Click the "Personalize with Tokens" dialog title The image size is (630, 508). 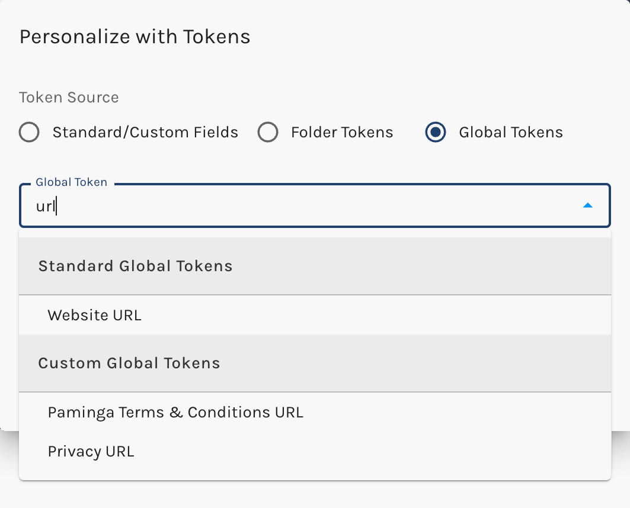click(x=135, y=37)
